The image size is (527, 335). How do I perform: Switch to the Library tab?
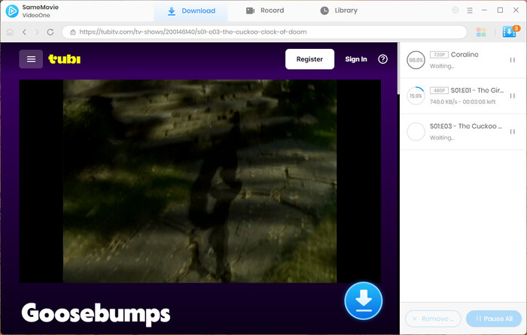click(x=339, y=11)
